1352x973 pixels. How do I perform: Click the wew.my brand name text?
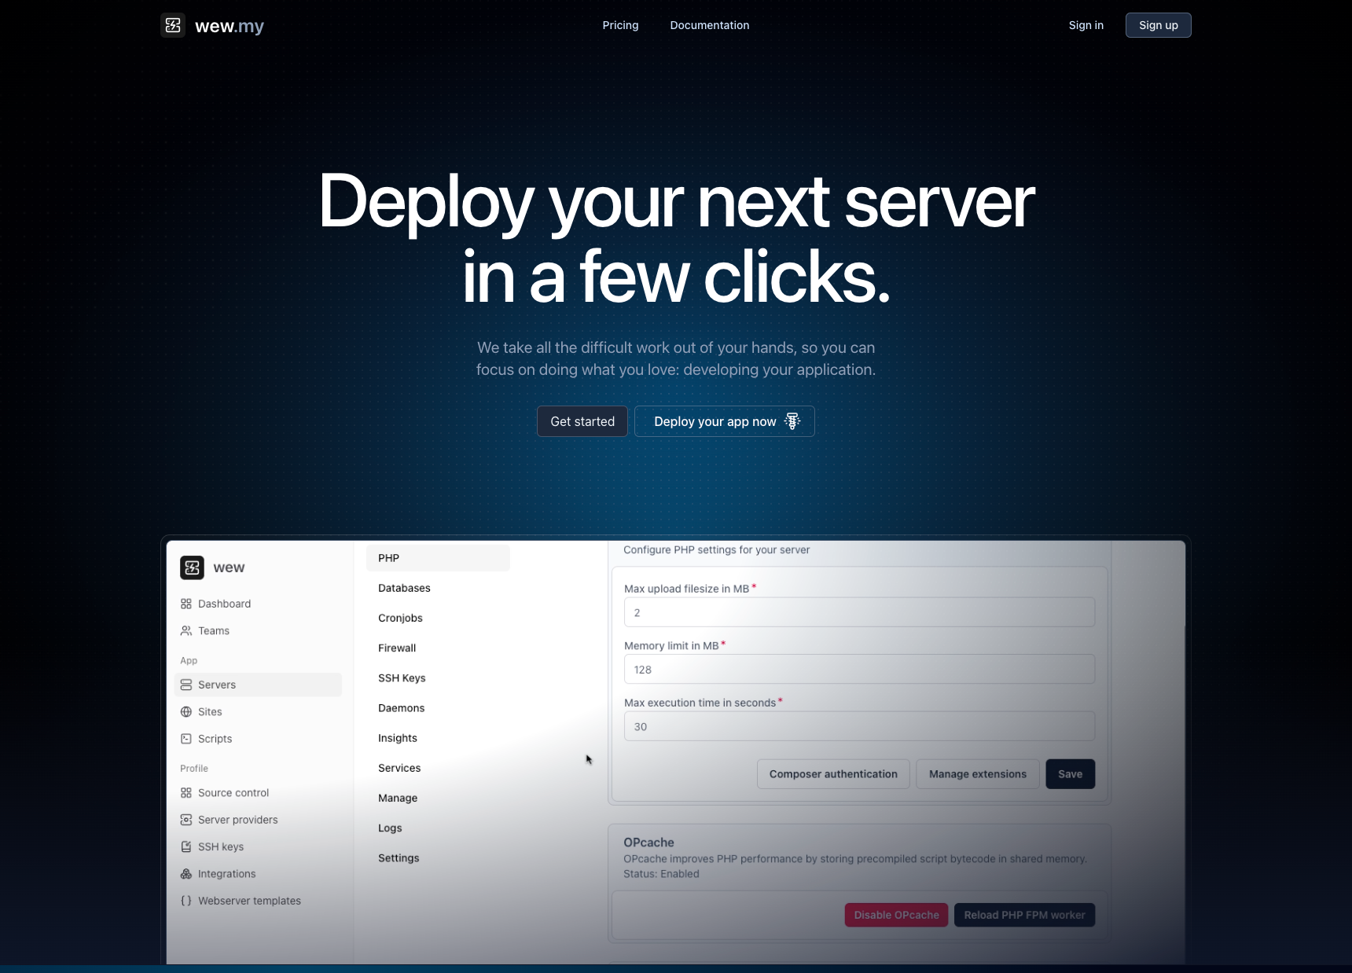(230, 26)
